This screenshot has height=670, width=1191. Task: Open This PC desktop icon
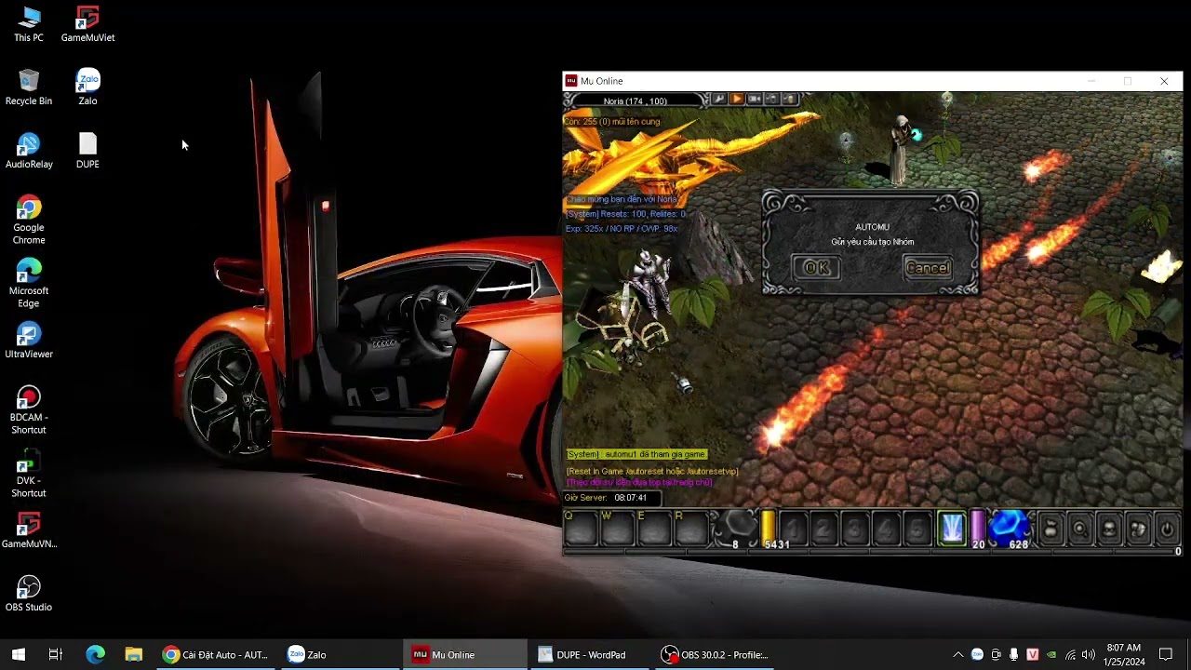pyautogui.click(x=29, y=25)
